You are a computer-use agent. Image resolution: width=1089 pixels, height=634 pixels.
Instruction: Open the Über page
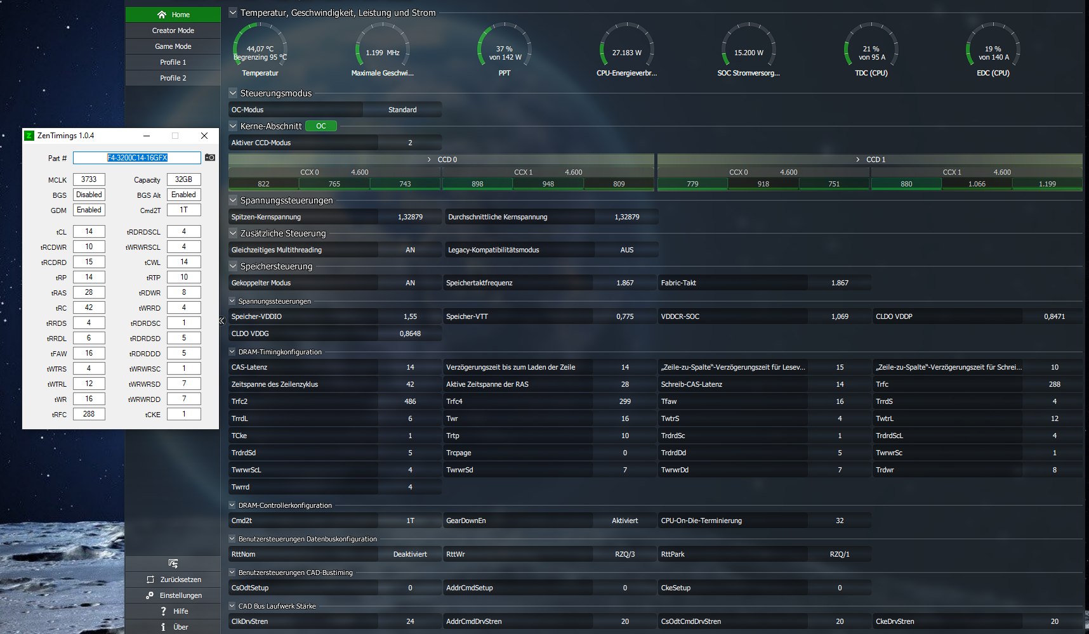pos(173,627)
